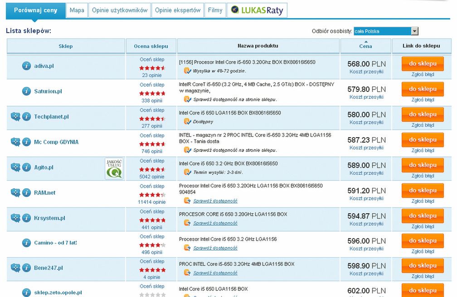457x297 pixels.
Task: Click availability question icon in RAM.net row
Action: [x=187, y=201]
